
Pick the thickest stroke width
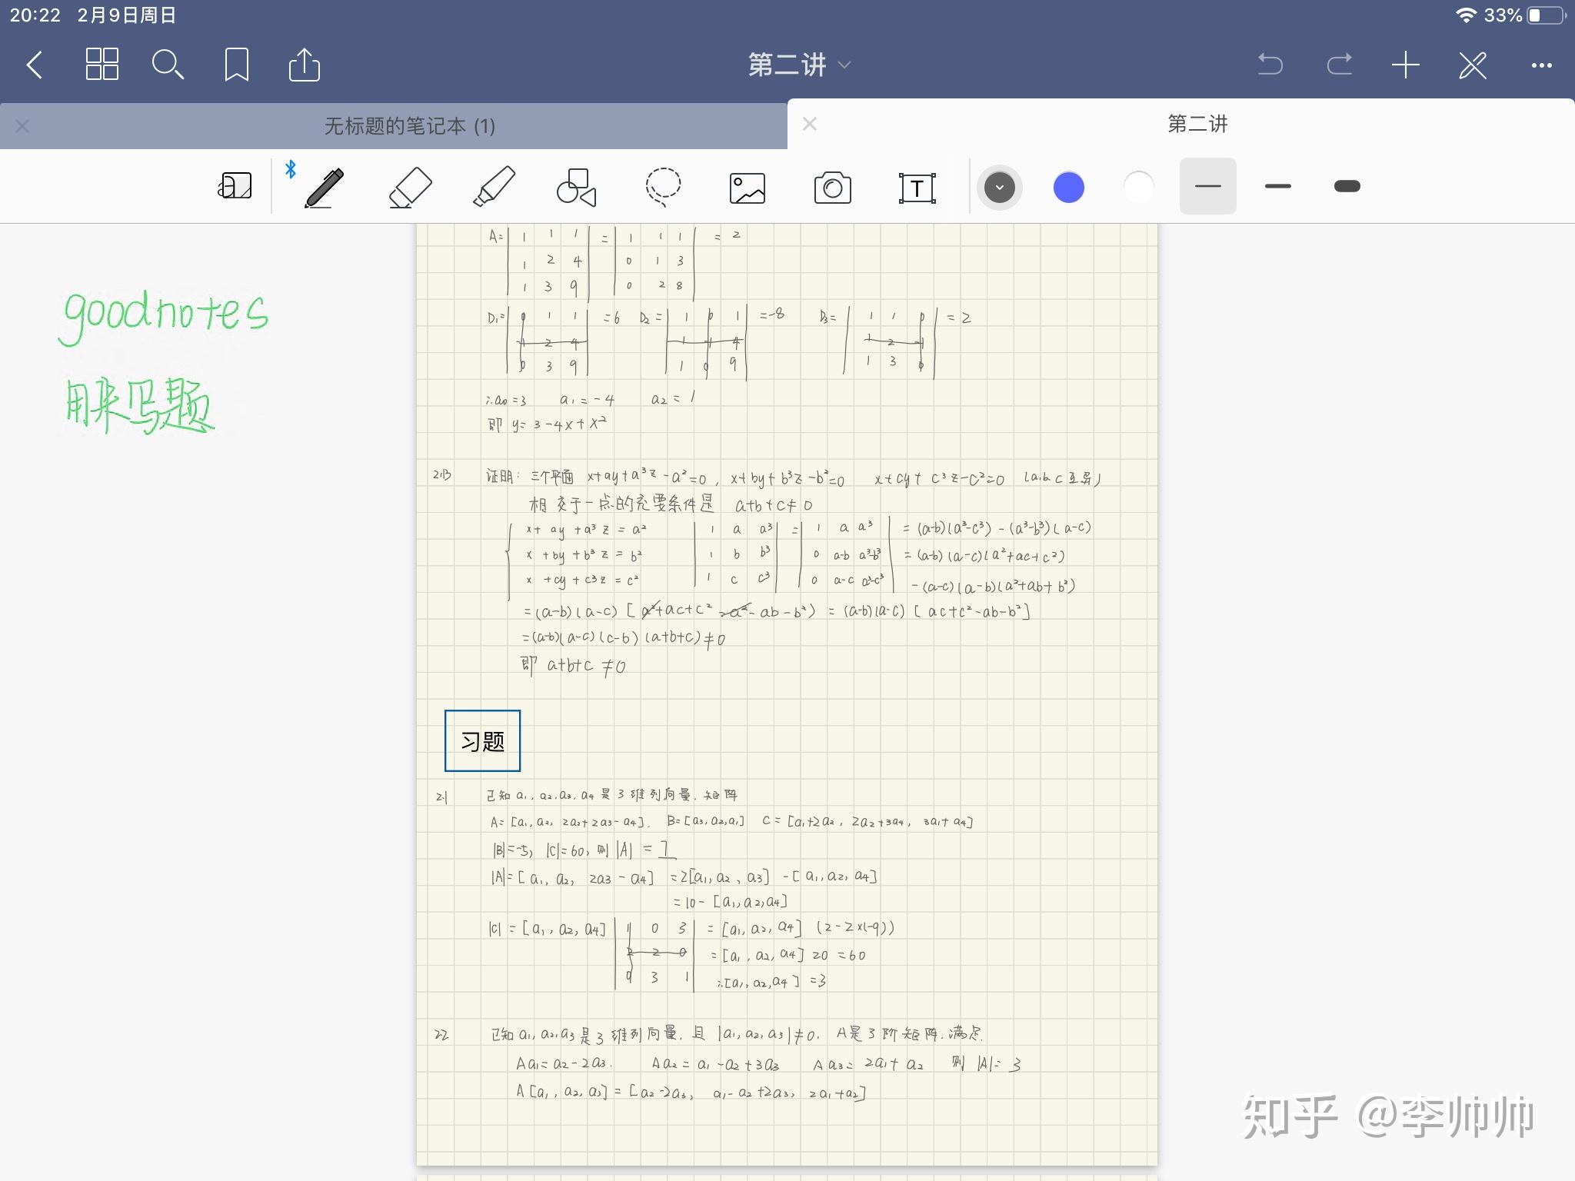1347,186
